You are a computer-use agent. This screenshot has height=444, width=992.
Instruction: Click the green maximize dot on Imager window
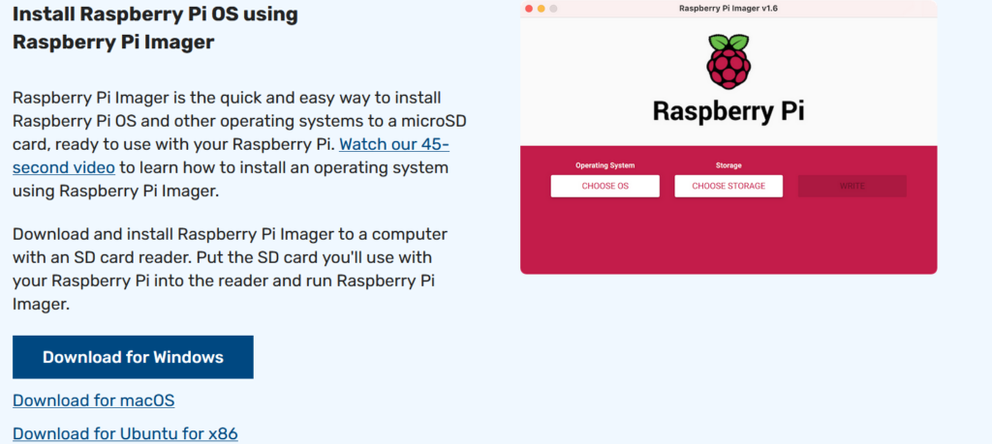pyautogui.click(x=554, y=9)
